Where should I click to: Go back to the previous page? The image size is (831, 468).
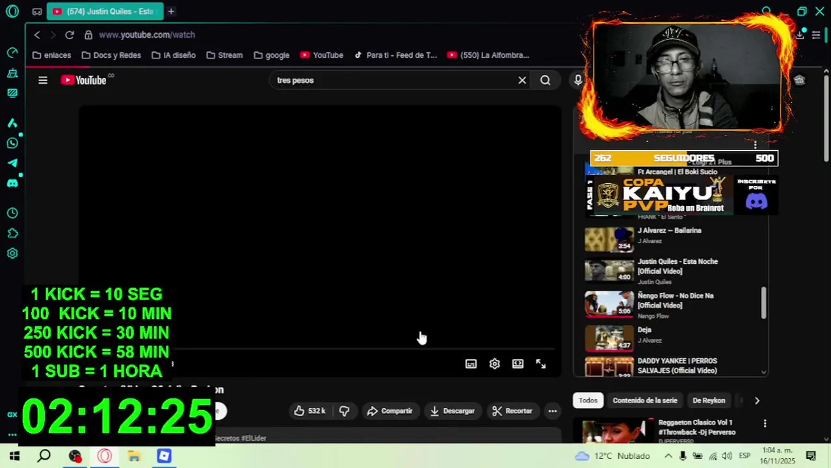37,34
